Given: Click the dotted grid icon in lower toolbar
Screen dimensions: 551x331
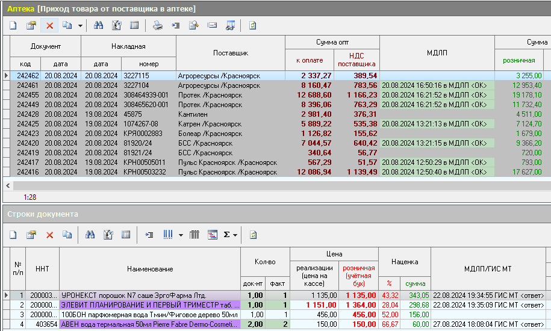Looking at the screenshot, I should tap(195, 235).
